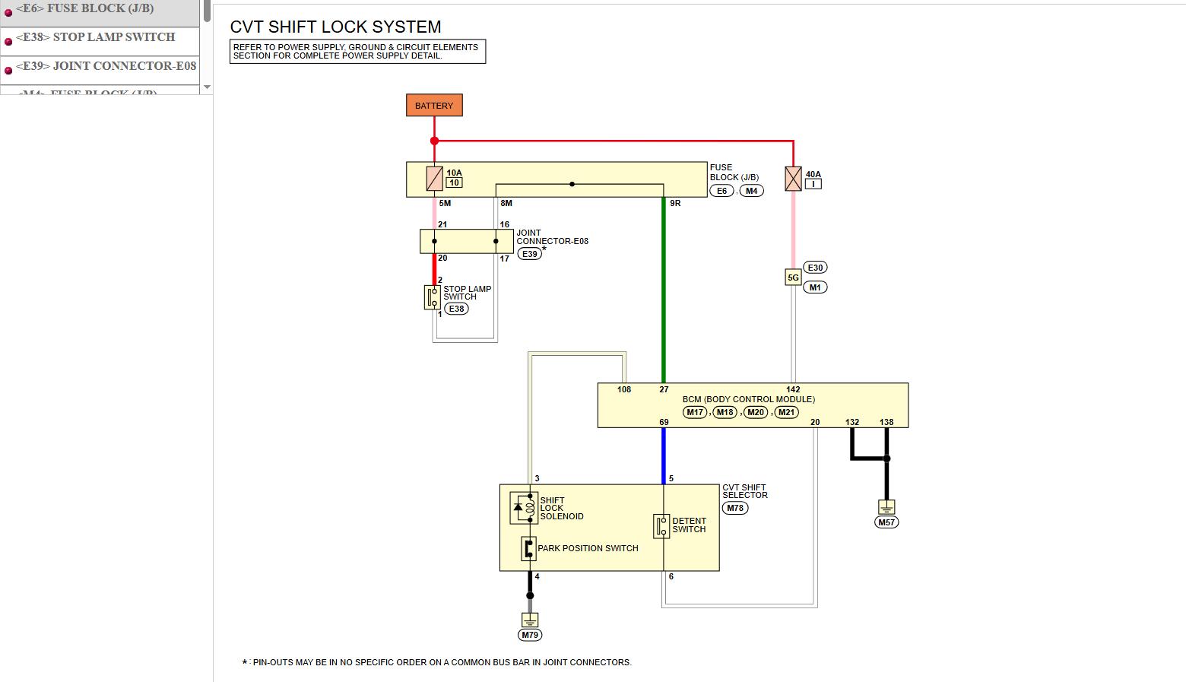The height and width of the screenshot is (682, 1186).
Task: Click the M1 connector label
Action: click(x=815, y=287)
